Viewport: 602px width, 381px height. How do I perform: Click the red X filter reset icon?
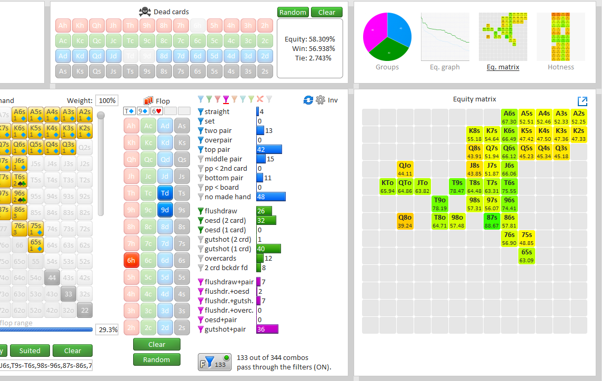pyautogui.click(x=260, y=99)
